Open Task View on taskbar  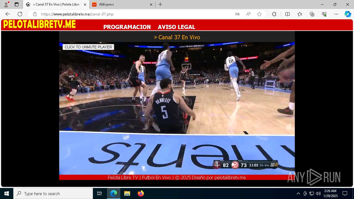click(100, 193)
